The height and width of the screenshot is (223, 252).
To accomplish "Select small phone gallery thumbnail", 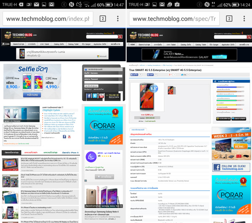I will pyautogui.click(x=171, y=90).
